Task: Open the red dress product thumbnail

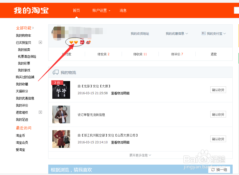Action: 61,139
